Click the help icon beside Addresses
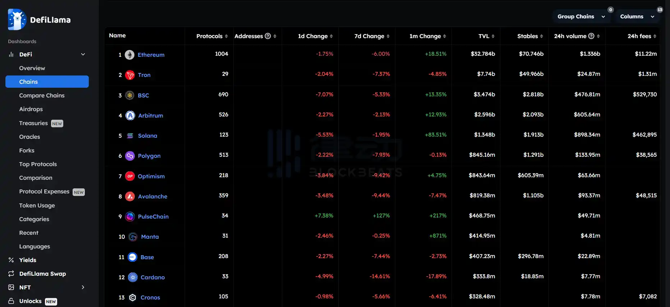 coord(268,36)
